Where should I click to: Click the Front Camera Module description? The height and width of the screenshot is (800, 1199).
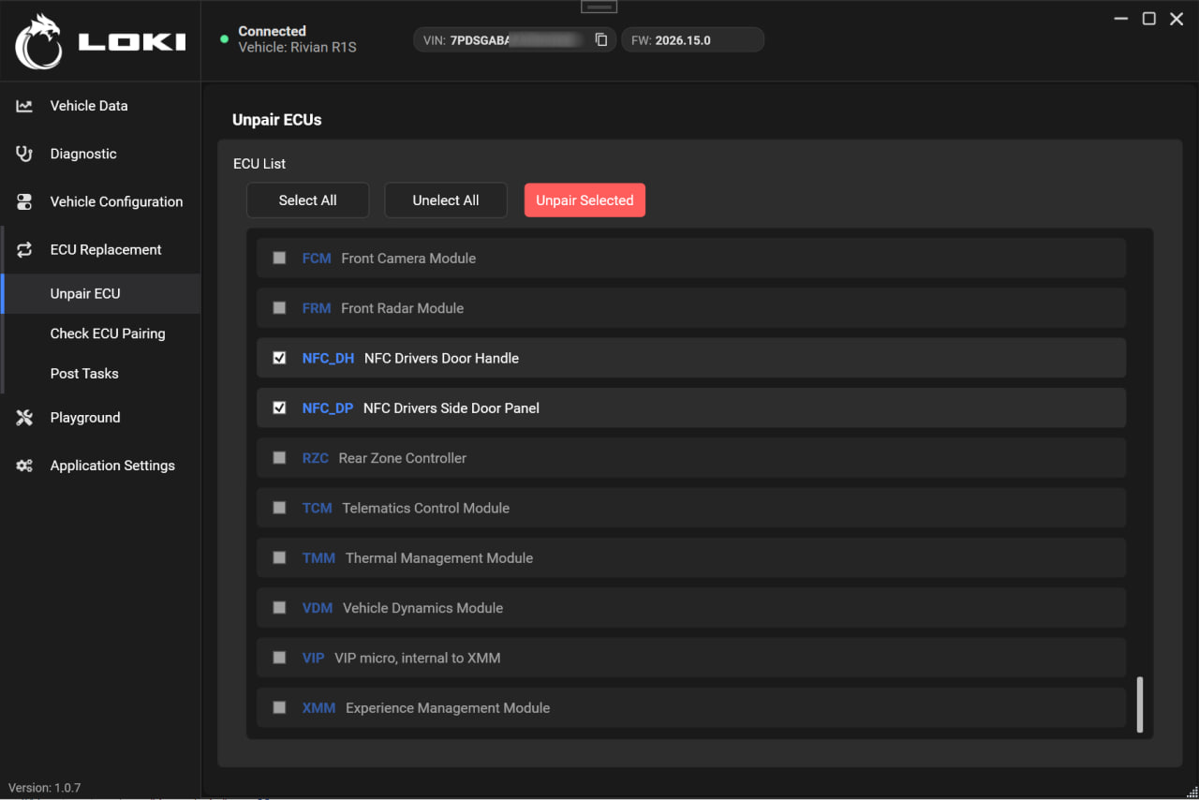point(408,258)
